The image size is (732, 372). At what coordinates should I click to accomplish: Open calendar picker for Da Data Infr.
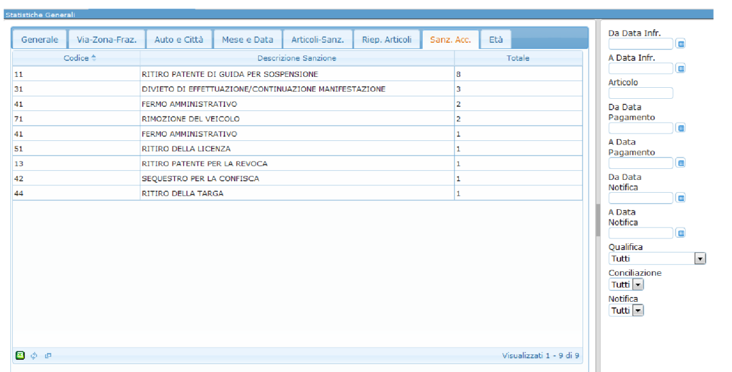pyautogui.click(x=681, y=43)
